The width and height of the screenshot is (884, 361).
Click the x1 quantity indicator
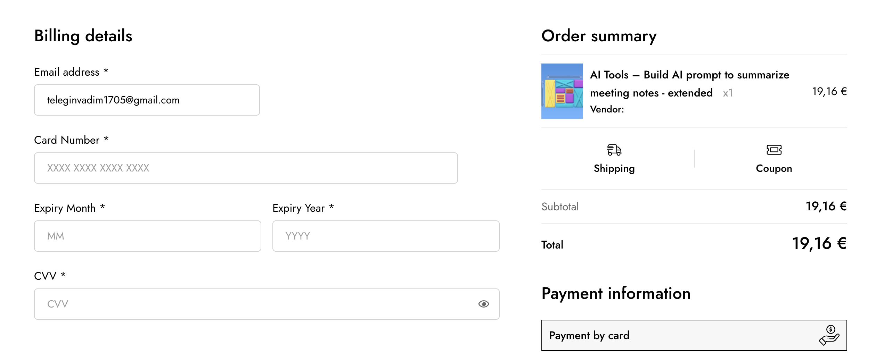pyautogui.click(x=728, y=93)
